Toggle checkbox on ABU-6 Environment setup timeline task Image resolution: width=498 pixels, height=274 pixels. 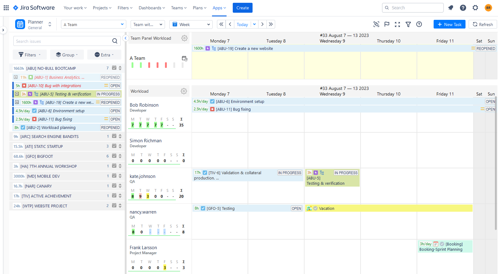(x=212, y=101)
